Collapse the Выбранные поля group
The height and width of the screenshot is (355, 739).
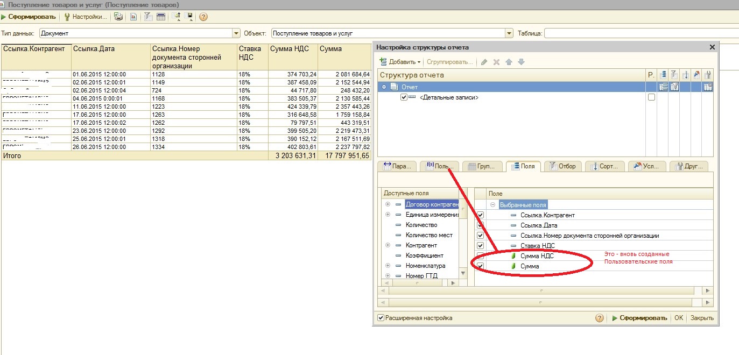point(492,205)
